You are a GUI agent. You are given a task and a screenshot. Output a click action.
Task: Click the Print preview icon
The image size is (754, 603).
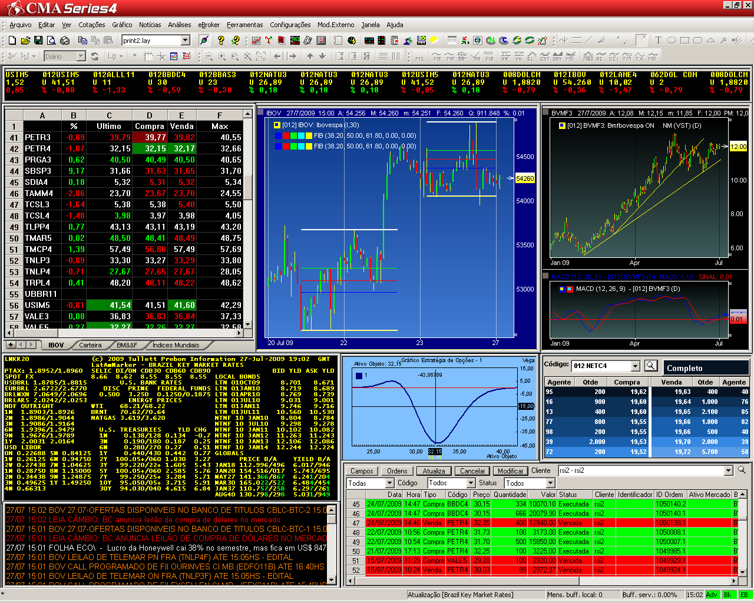coord(51,41)
